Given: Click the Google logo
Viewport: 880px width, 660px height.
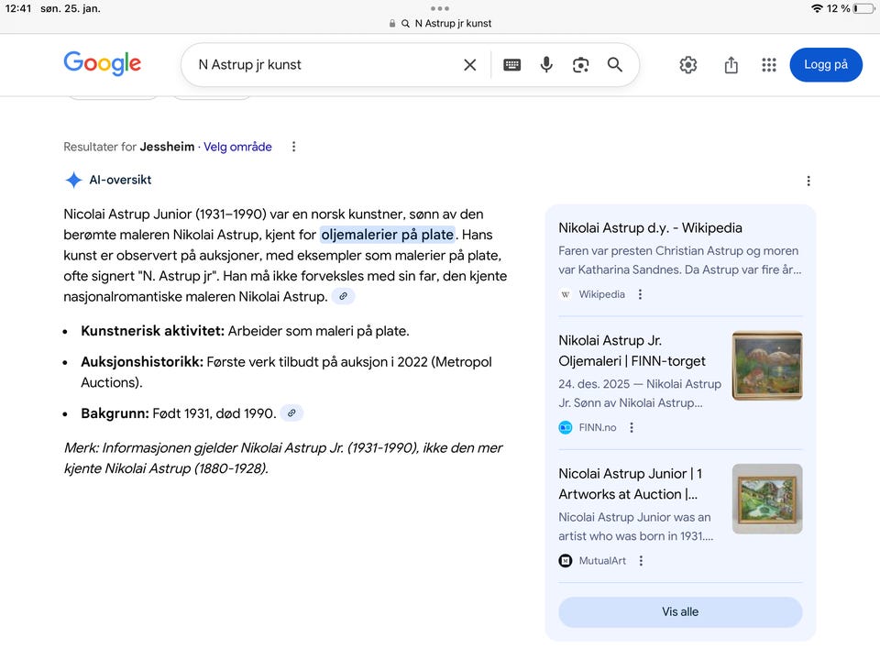Looking at the screenshot, I should pyautogui.click(x=102, y=63).
